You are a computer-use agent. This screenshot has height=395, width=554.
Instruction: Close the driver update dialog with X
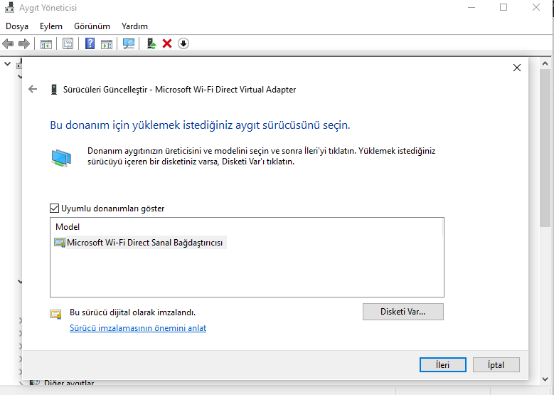coord(517,68)
